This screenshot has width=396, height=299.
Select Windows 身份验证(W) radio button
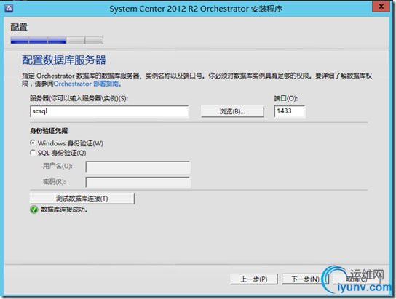click(33, 143)
